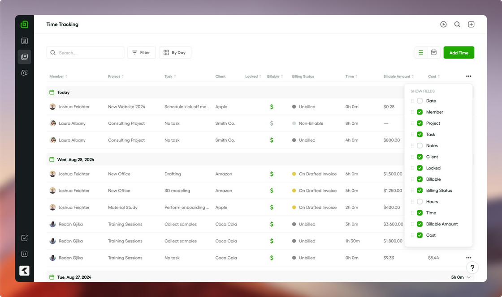Viewport: 502px width, 297px height.
Task: Click drag handle beside Notes field
Action: pyautogui.click(x=412, y=146)
